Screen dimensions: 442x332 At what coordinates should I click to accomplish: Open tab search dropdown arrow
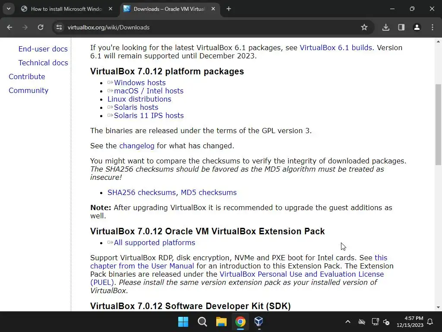coord(9,9)
